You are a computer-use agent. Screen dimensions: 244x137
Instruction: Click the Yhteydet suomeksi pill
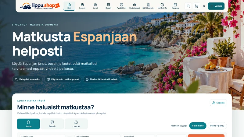(x=27, y=79)
